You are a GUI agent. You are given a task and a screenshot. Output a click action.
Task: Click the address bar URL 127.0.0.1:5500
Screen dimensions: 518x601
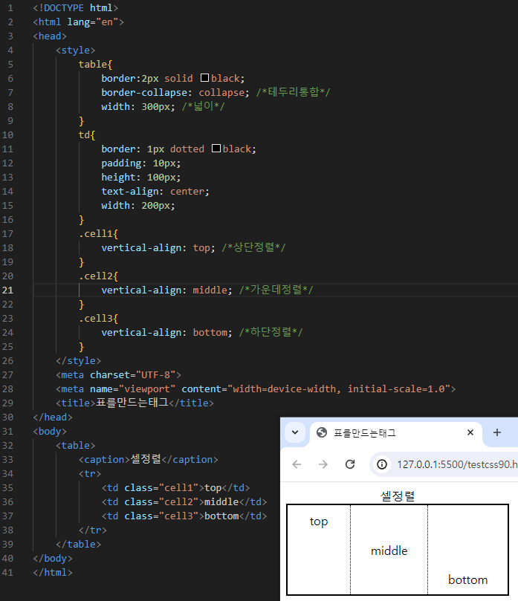[x=456, y=464]
